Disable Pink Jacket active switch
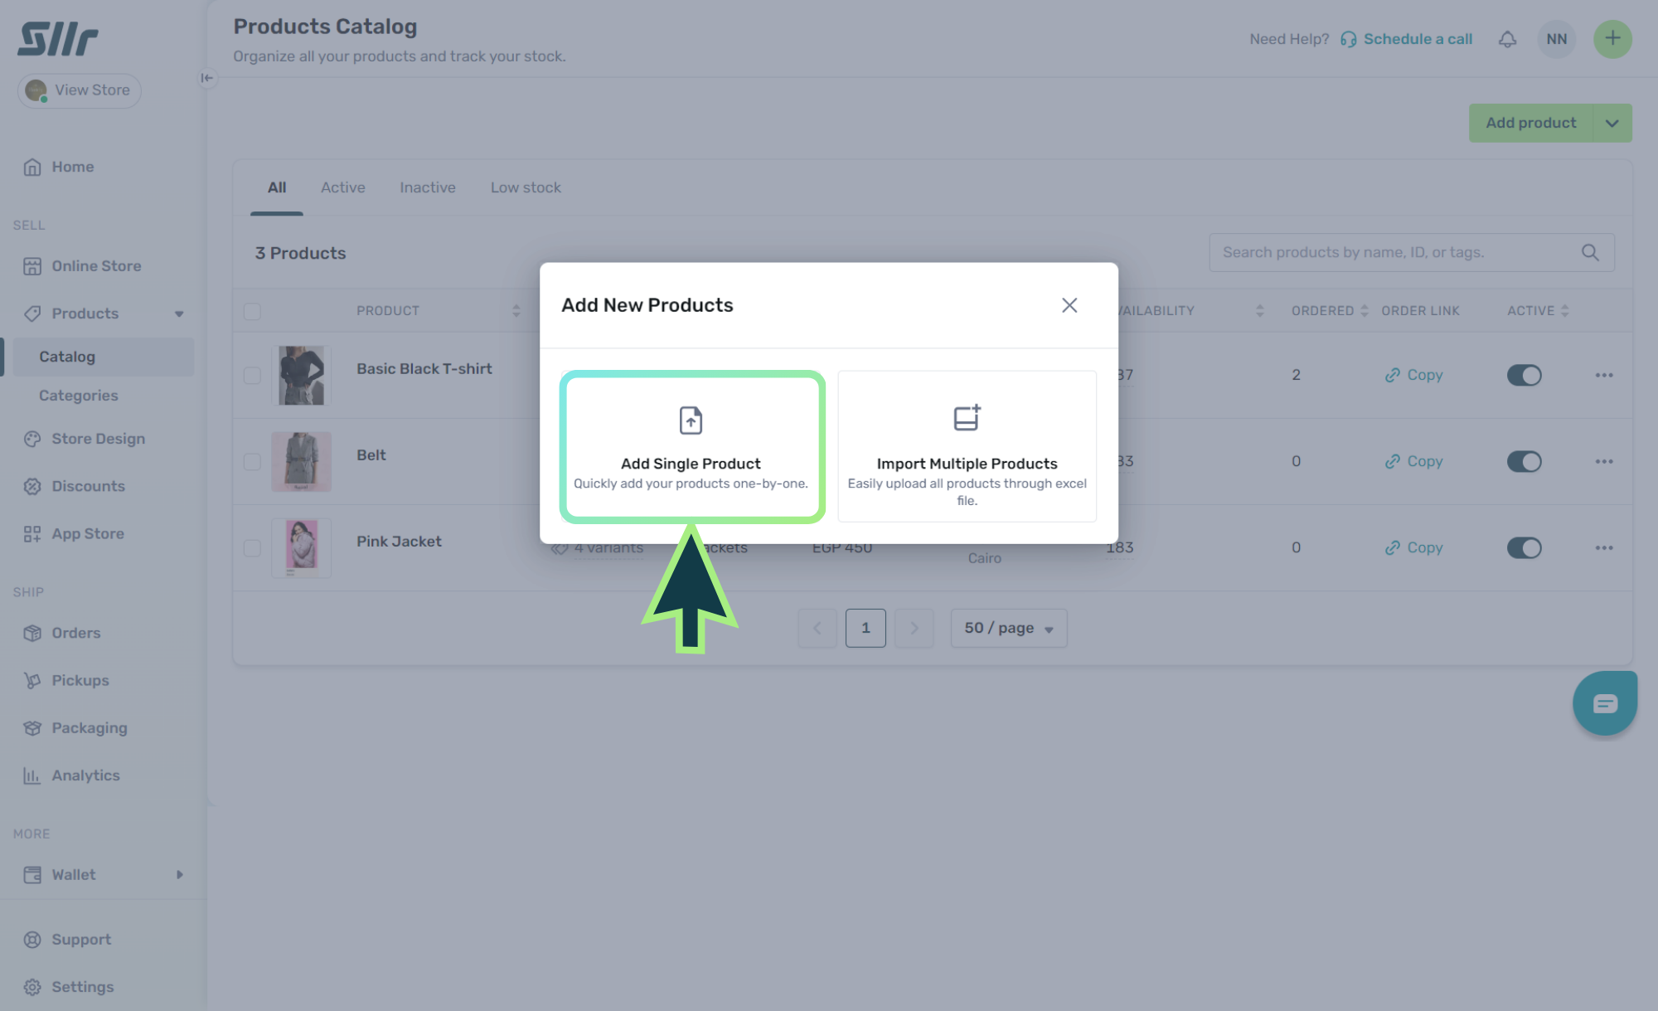 coord(1524,548)
